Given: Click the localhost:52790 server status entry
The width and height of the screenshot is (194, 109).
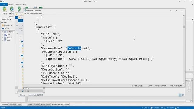Looking at the screenshot, I should (x=157, y=108).
